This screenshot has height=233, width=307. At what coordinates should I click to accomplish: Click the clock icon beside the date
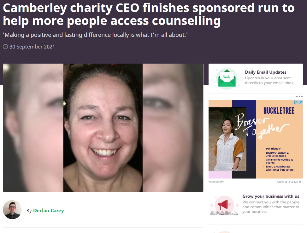click(x=5, y=47)
